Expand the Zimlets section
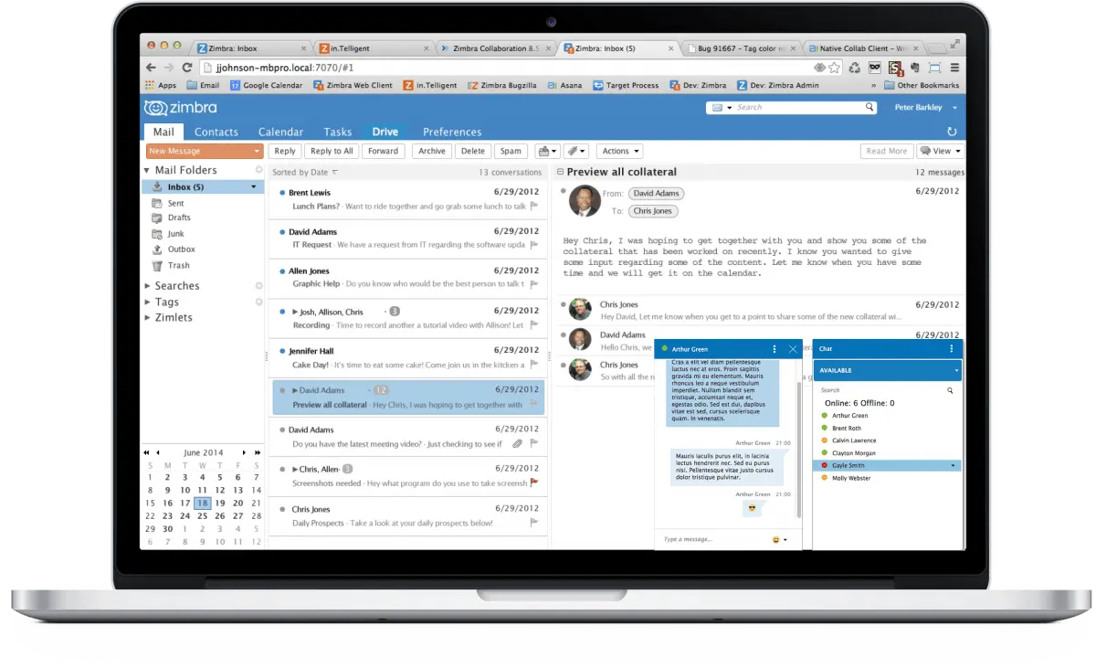Screen dimensions: 1096x668 [x=147, y=317]
